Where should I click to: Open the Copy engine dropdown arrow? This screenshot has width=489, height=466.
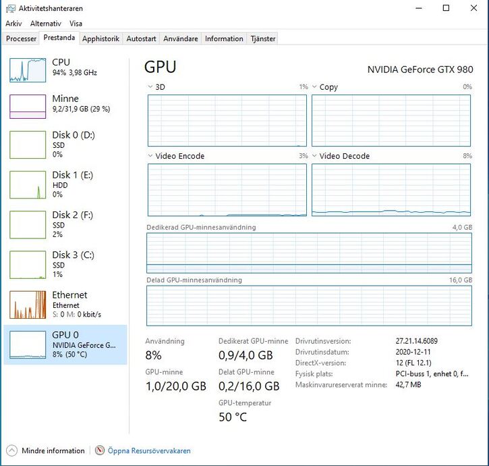click(314, 87)
